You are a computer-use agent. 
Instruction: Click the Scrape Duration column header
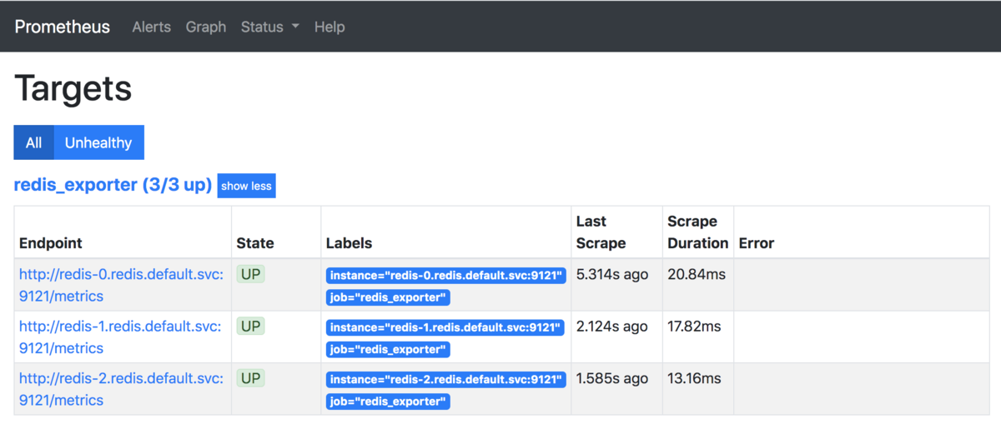698,232
